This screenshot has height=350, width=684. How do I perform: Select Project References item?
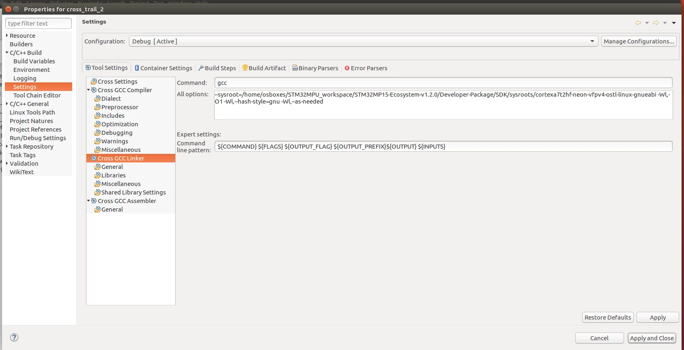click(36, 130)
